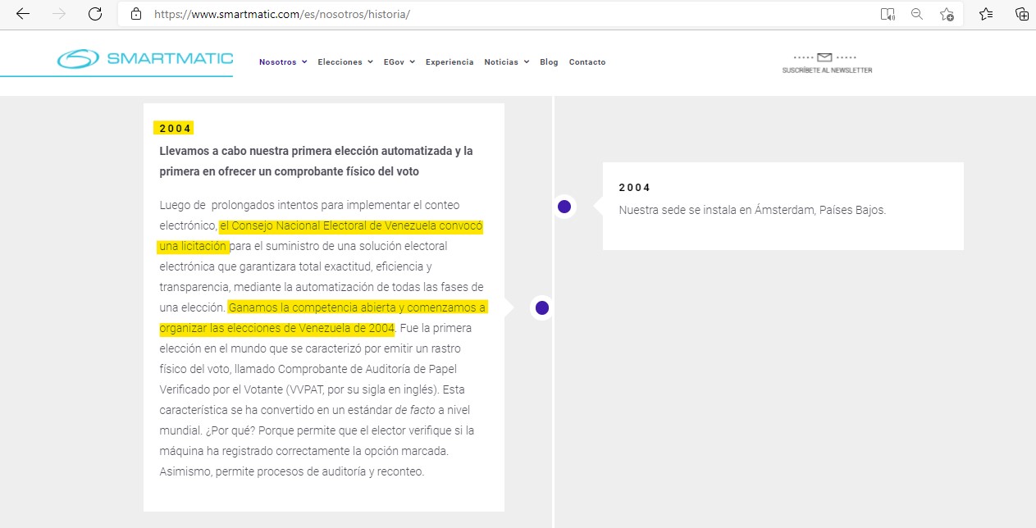Click highlighted text 'el Consejo Nacional Electoral de Venezuela convocó'

pyautogui.click(x=351, y=225)
